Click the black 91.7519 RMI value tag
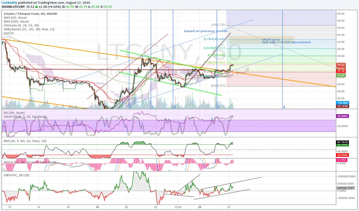The image size is (359, 211). 342,142
